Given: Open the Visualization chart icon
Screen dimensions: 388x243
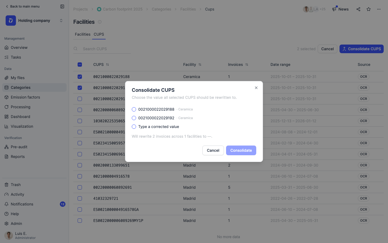Looking at the screenshot, I should (x=6, y=126).
